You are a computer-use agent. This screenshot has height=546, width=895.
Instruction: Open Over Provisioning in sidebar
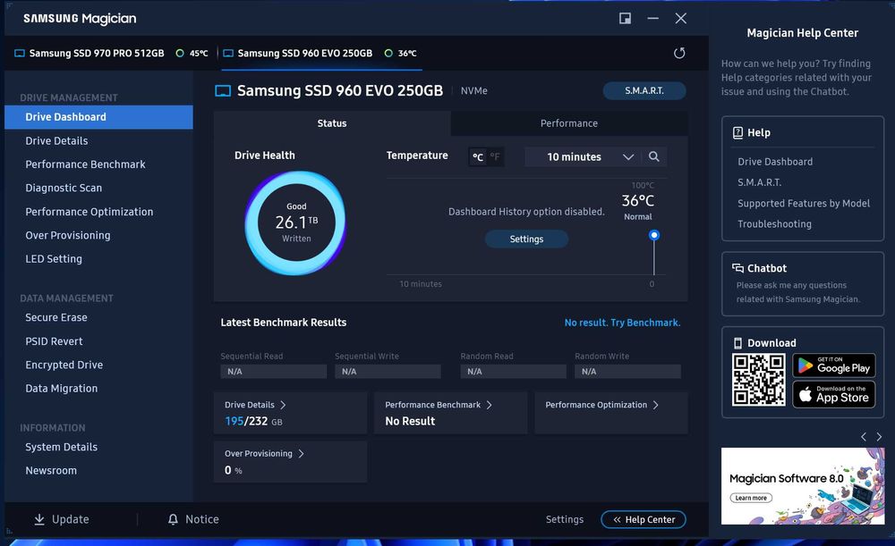68,235
